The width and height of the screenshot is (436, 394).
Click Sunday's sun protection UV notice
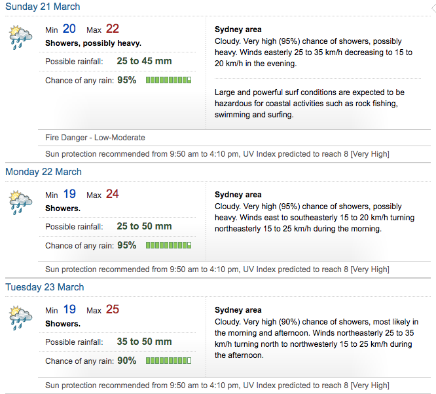coord(217,154)
